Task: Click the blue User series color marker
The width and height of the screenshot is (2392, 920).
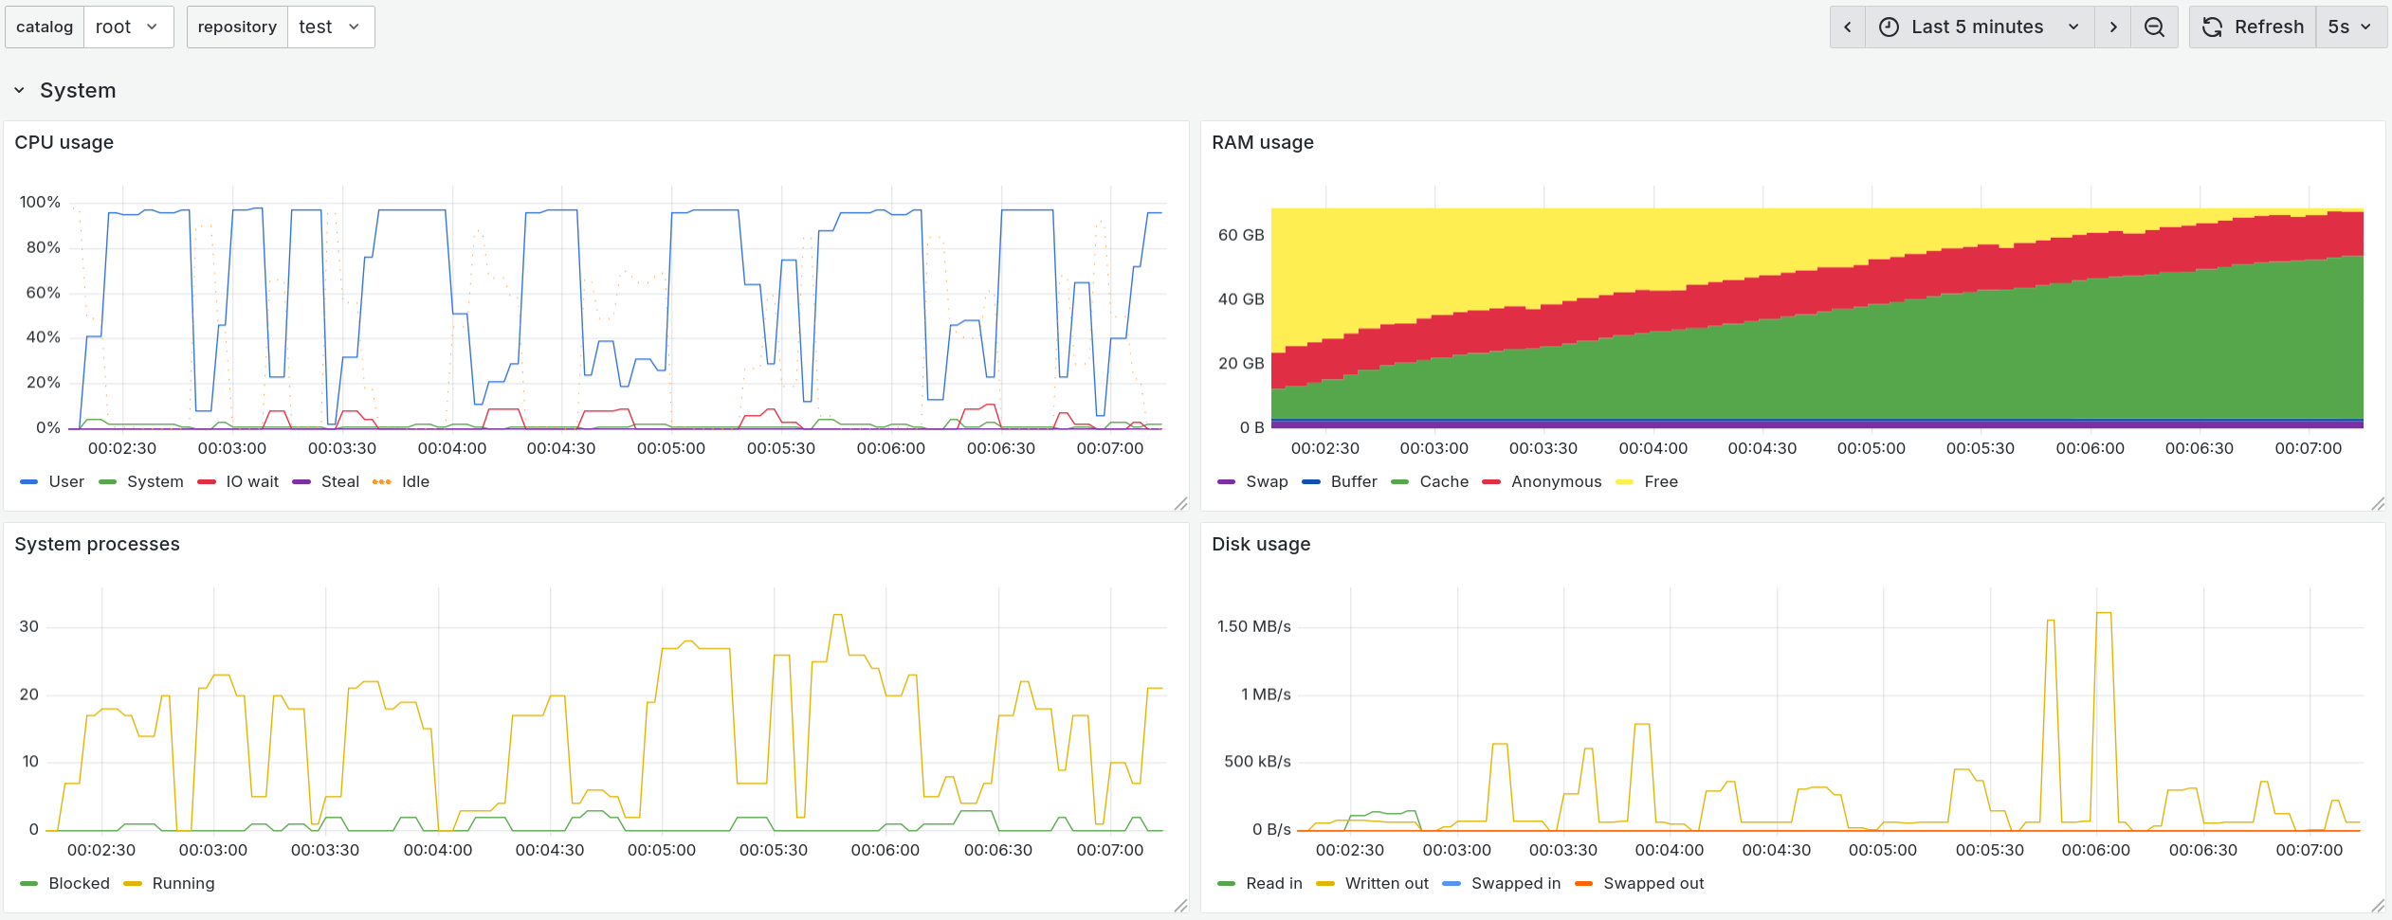Action: pyautogui.click(x=29, y=481)
